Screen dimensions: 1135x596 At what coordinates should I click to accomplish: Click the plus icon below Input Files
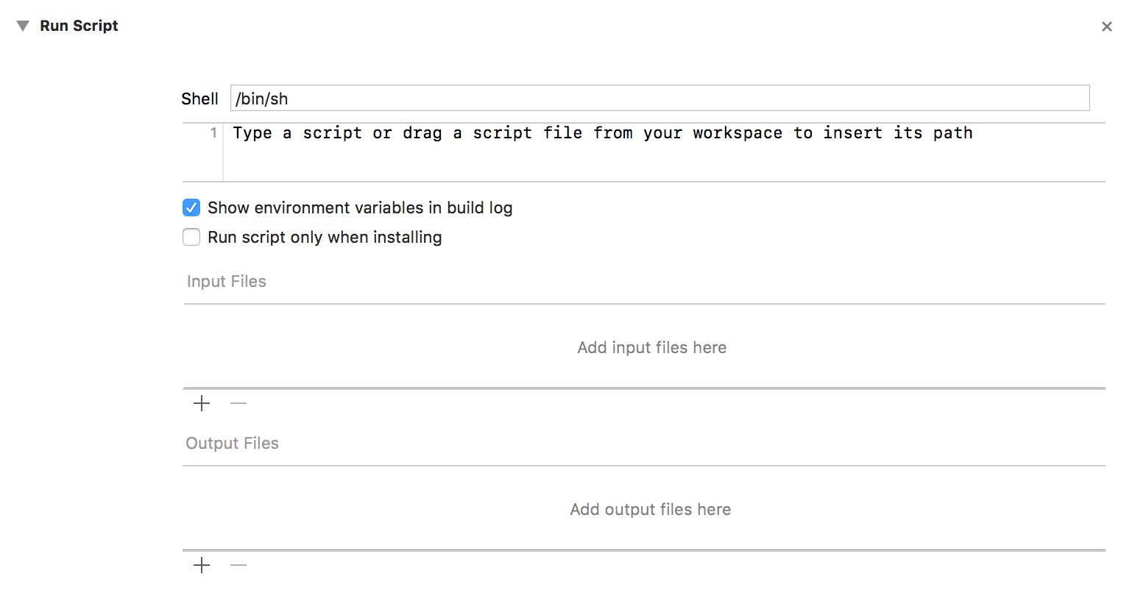pos(201,403)
